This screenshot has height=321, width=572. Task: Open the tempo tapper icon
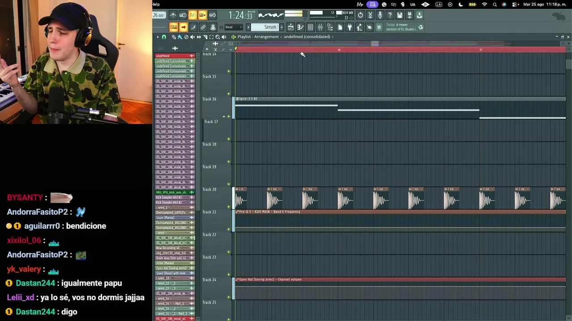[x=360, y=27]
